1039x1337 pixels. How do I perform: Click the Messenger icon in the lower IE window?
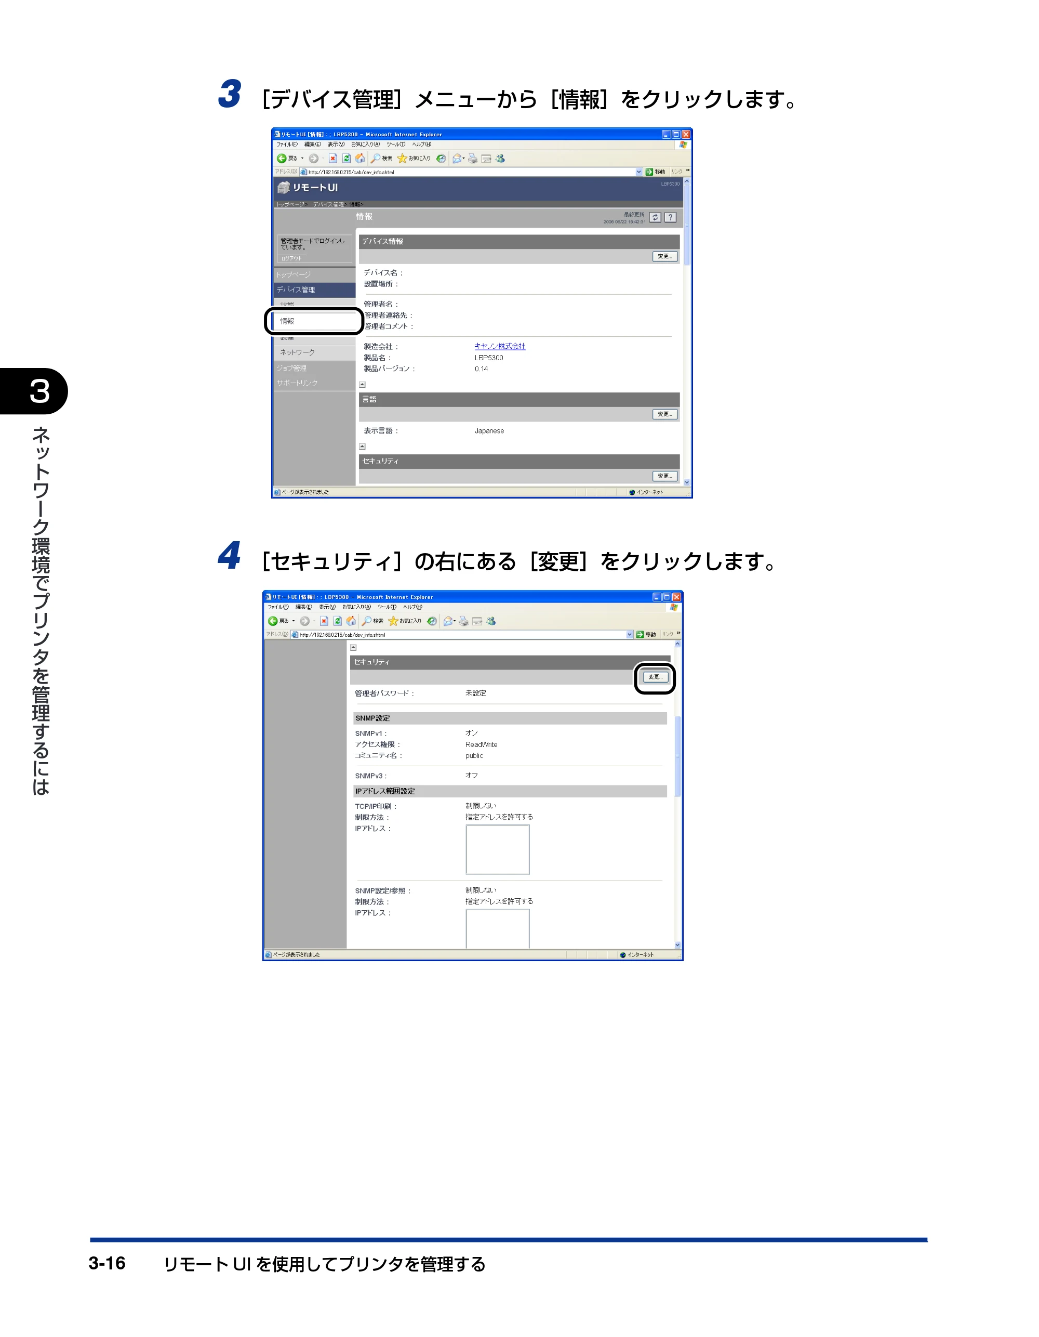(491, 621)
